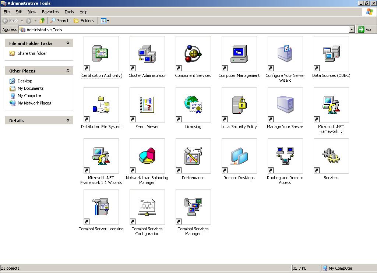Select Configure Your Server Wizard icon
The image size is (377, 273).
(285, 54)
